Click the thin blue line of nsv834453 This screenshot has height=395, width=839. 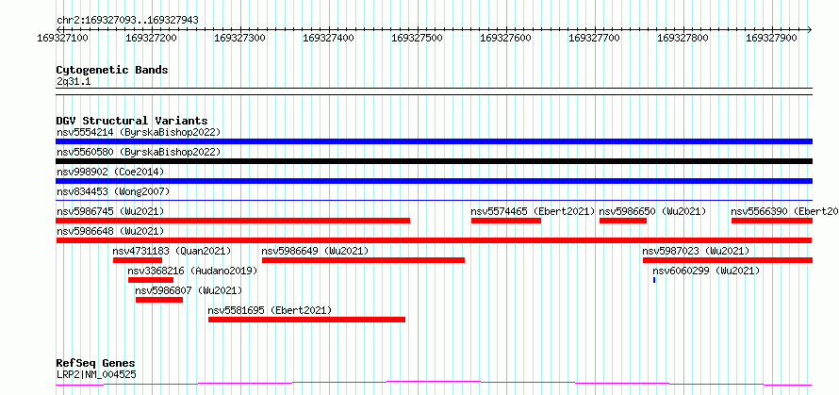434,200
